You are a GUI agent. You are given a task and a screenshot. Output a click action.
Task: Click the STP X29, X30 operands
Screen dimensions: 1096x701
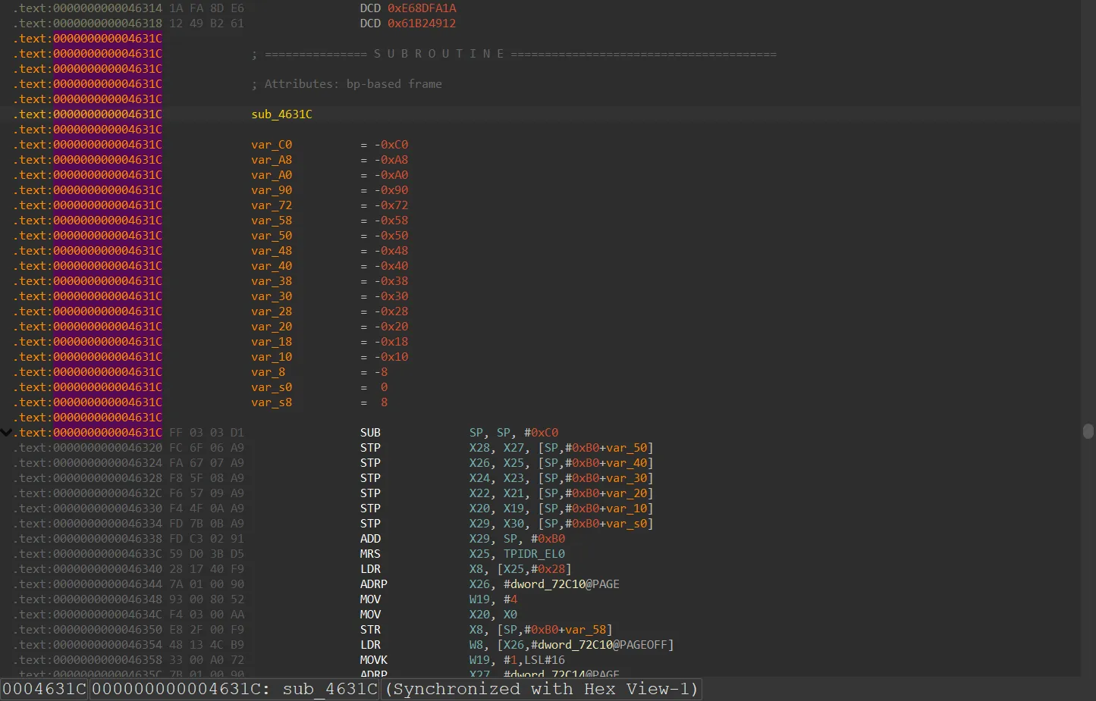[x=561, y=524]
